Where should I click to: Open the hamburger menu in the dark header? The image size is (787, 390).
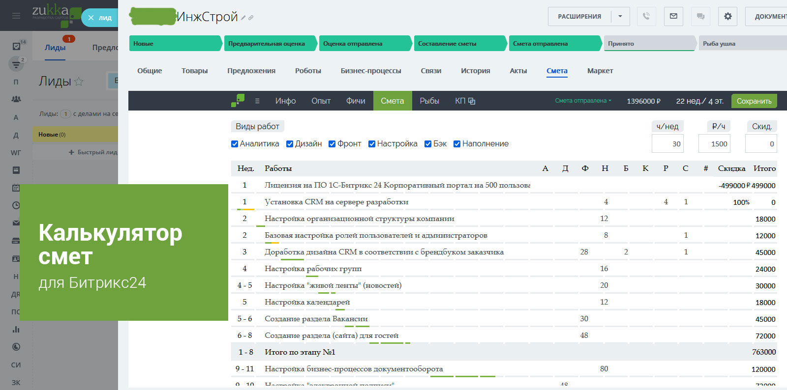coord(16,16)
